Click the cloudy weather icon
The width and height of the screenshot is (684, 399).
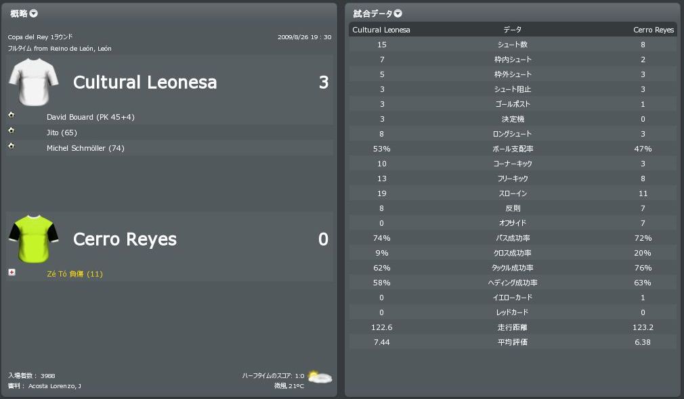coord(320,377)
